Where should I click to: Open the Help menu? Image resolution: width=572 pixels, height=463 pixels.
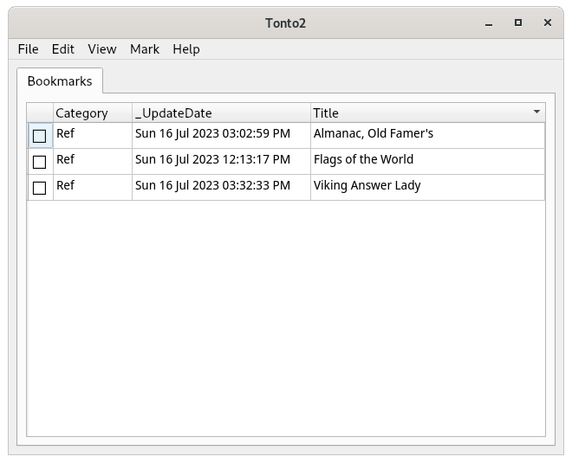pos(186,49)
